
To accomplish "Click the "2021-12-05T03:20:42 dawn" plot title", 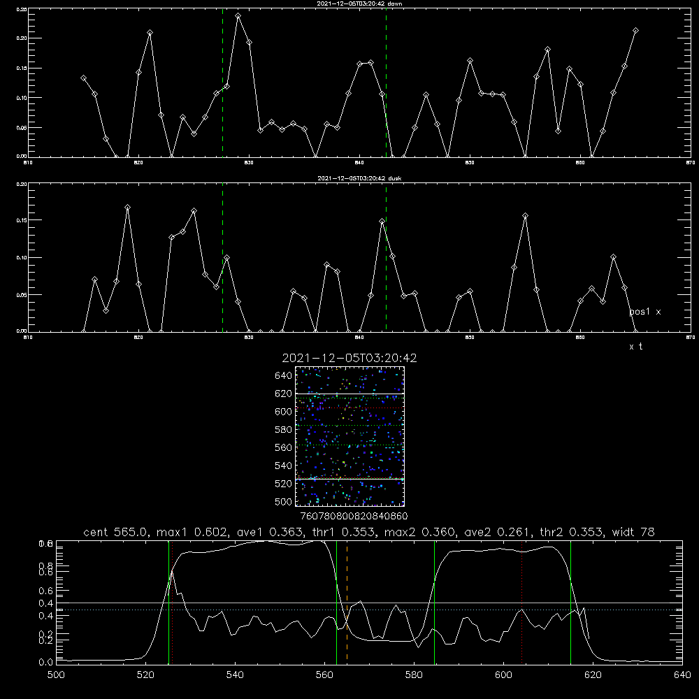I will pos(359,3).
